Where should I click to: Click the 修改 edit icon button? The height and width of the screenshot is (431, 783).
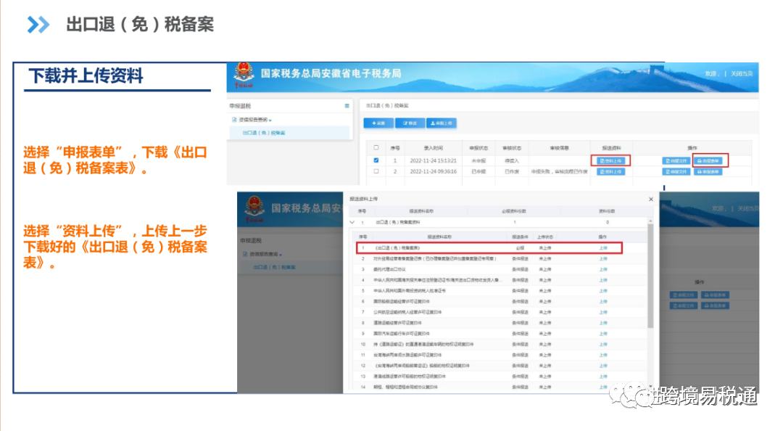click(409, 123)
